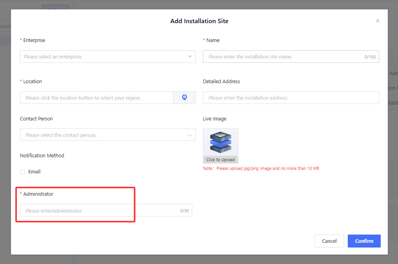The height and width of the screenshot is (264, 398).
Task: Close the Add Installation Site dialog
Action: (378, 21)
